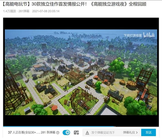The image size is (162, 138).
Task: Click the video player frame
Action: 81,72
